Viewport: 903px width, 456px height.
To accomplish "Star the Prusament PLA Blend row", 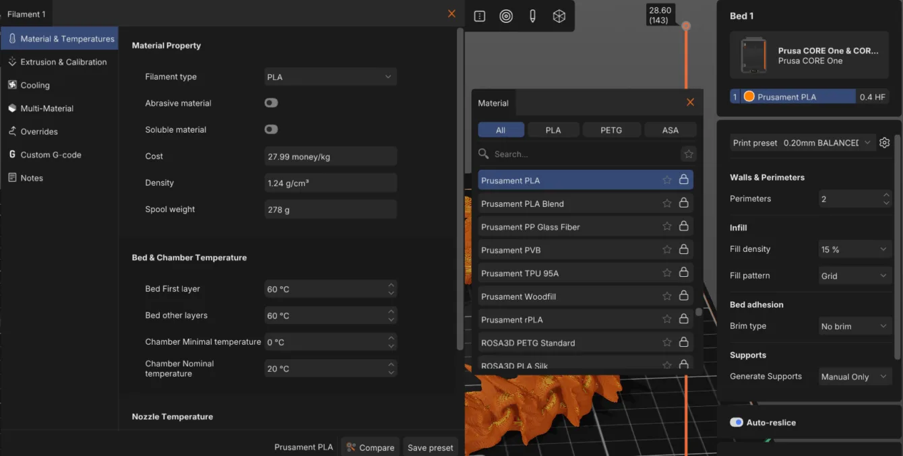I will coord(666,203).
